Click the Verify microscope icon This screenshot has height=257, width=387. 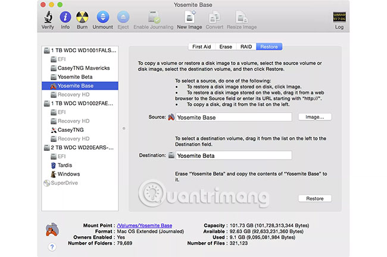click(x=48, y=17)
